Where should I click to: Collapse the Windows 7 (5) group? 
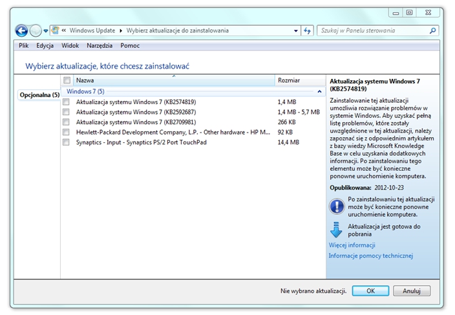319,92
